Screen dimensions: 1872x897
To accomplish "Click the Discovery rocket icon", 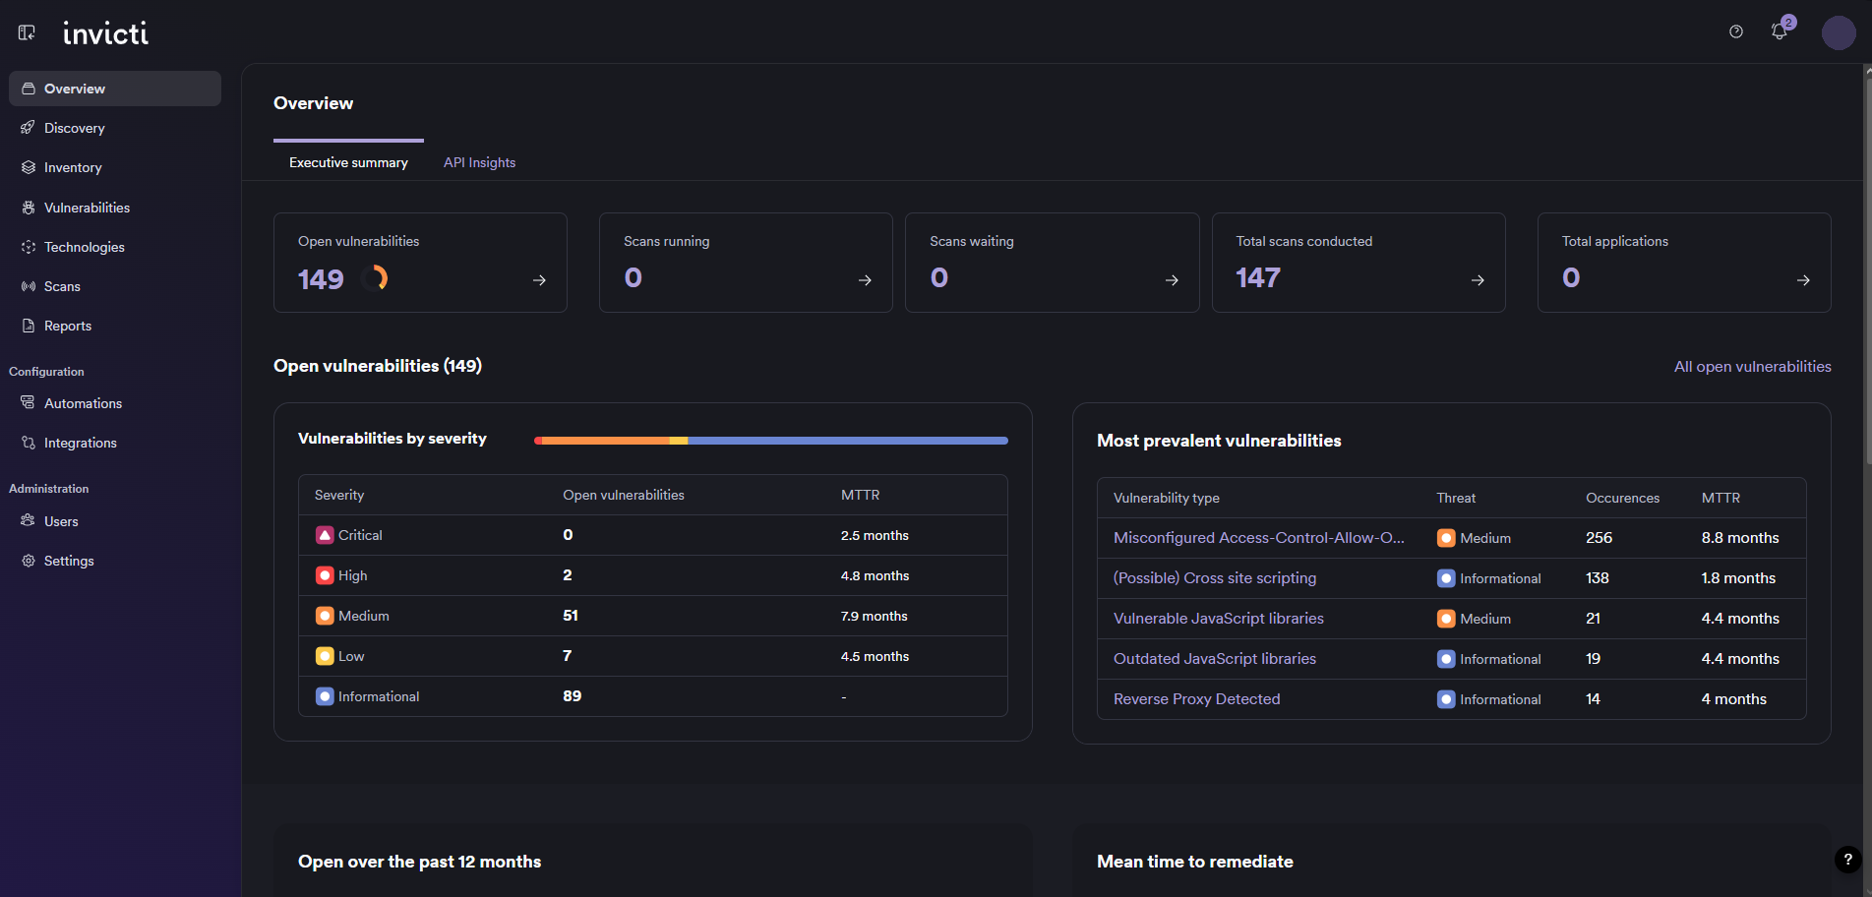I will pos(29,128).
